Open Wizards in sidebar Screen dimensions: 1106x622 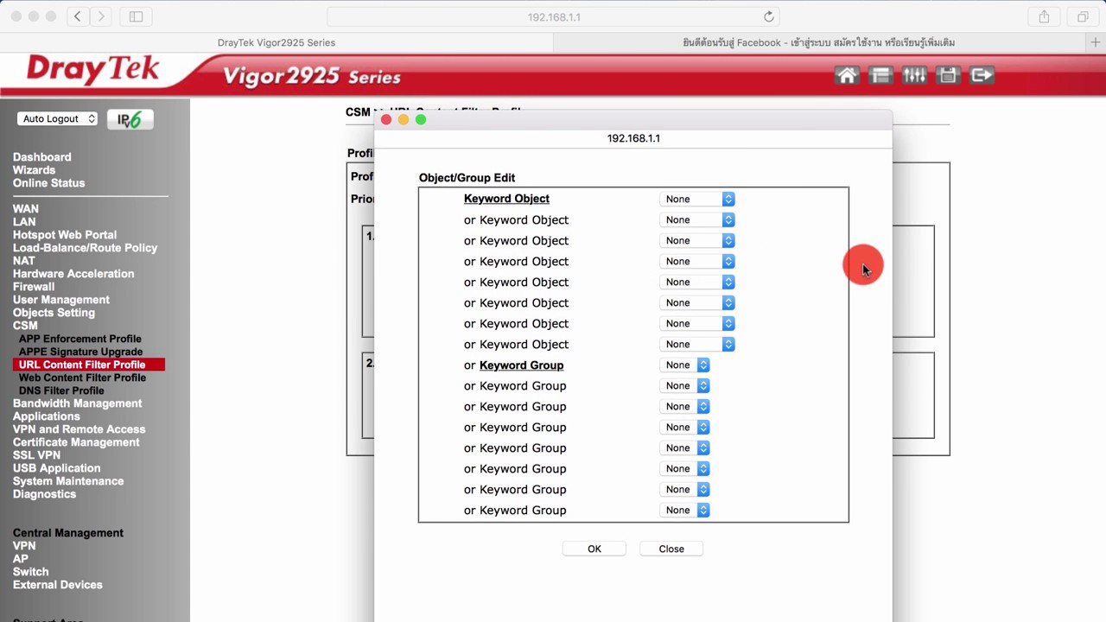[34, 170]
